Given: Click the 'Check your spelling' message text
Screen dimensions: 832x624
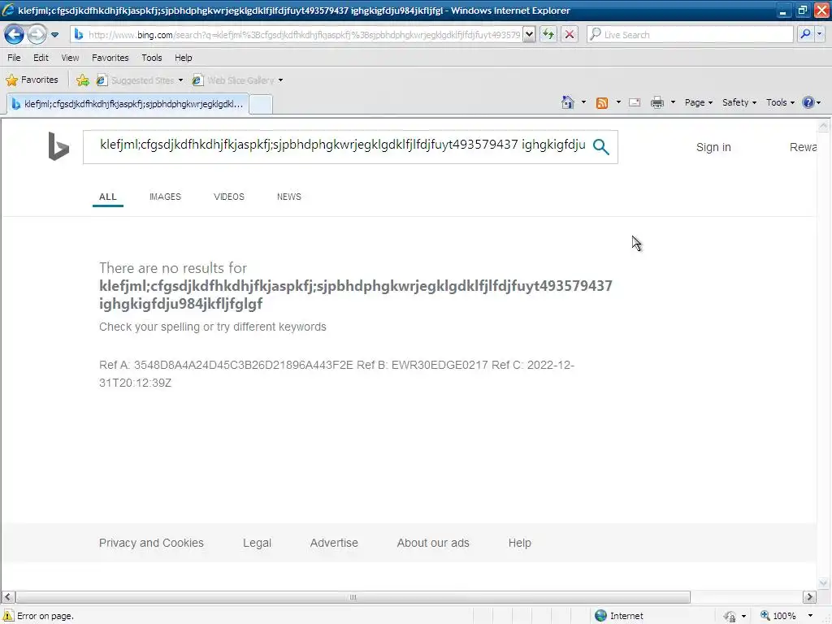Looking at the screenshot, I should [212, 327].
